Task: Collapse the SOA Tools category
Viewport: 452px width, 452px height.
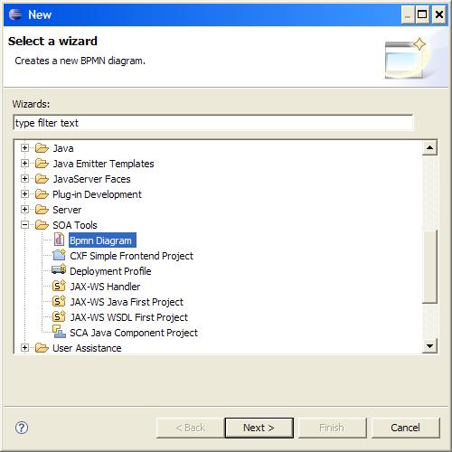Action: 24,225
